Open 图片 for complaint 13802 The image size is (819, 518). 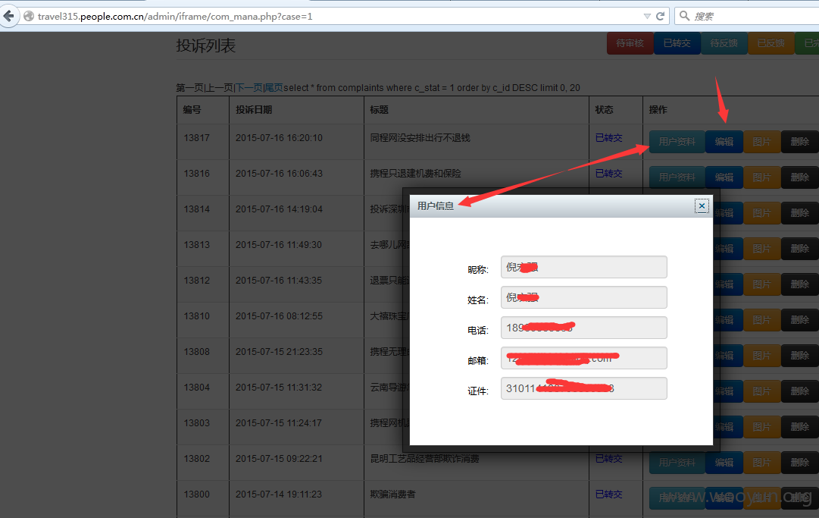761,462
